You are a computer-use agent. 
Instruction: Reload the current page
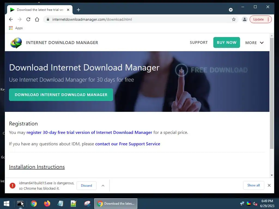coord(28,19)
